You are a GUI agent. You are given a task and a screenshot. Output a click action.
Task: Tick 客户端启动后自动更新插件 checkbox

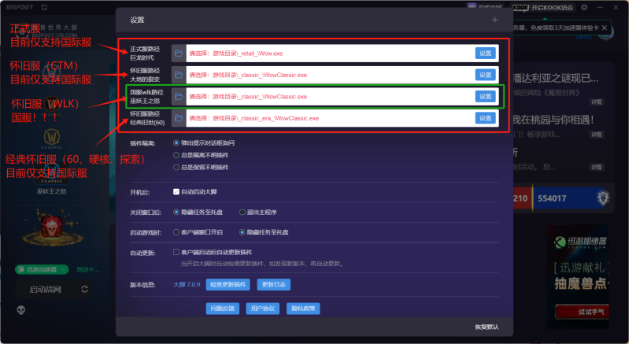pos(176,253)
